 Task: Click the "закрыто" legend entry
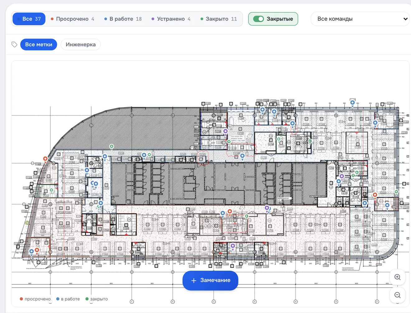(96, 299)
